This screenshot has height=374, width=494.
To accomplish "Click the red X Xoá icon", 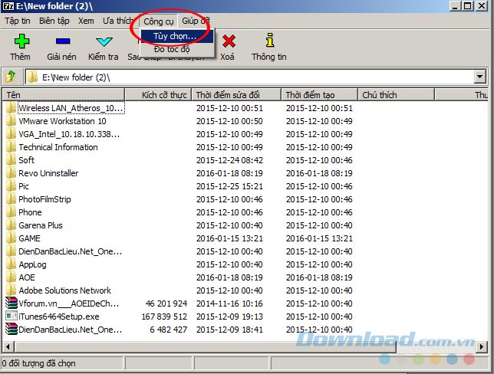I will [x=228, y=41].
